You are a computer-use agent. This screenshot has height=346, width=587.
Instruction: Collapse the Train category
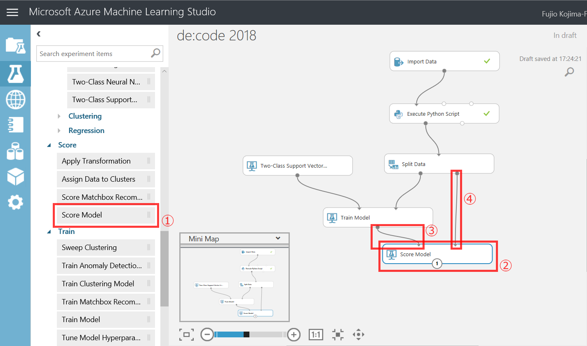pyautogui.click(x=49, y=231)
